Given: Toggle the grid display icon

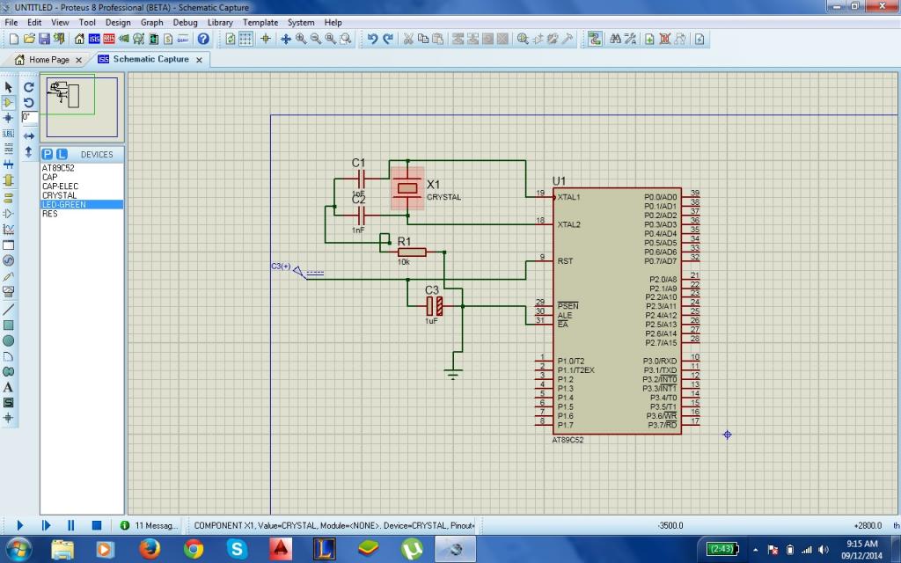Looking at the screenshot, I should coord(246,39).
